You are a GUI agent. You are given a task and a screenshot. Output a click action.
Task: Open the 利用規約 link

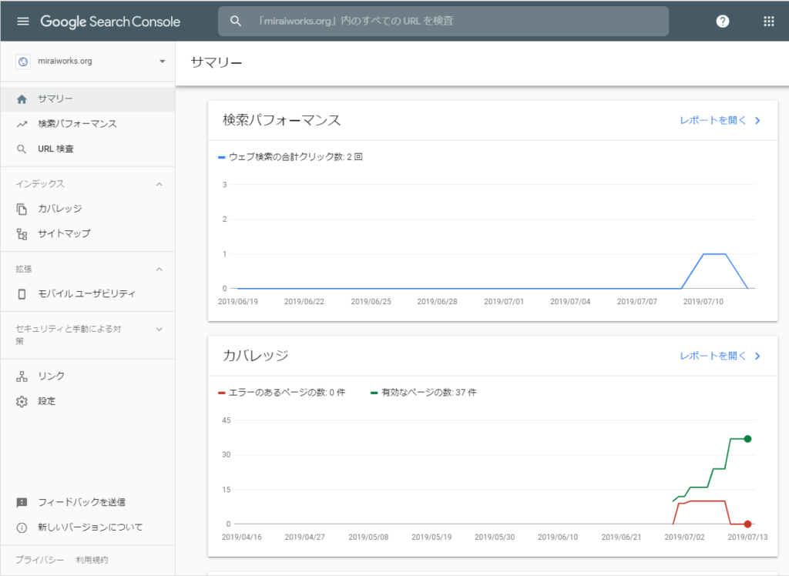(92, 560)
